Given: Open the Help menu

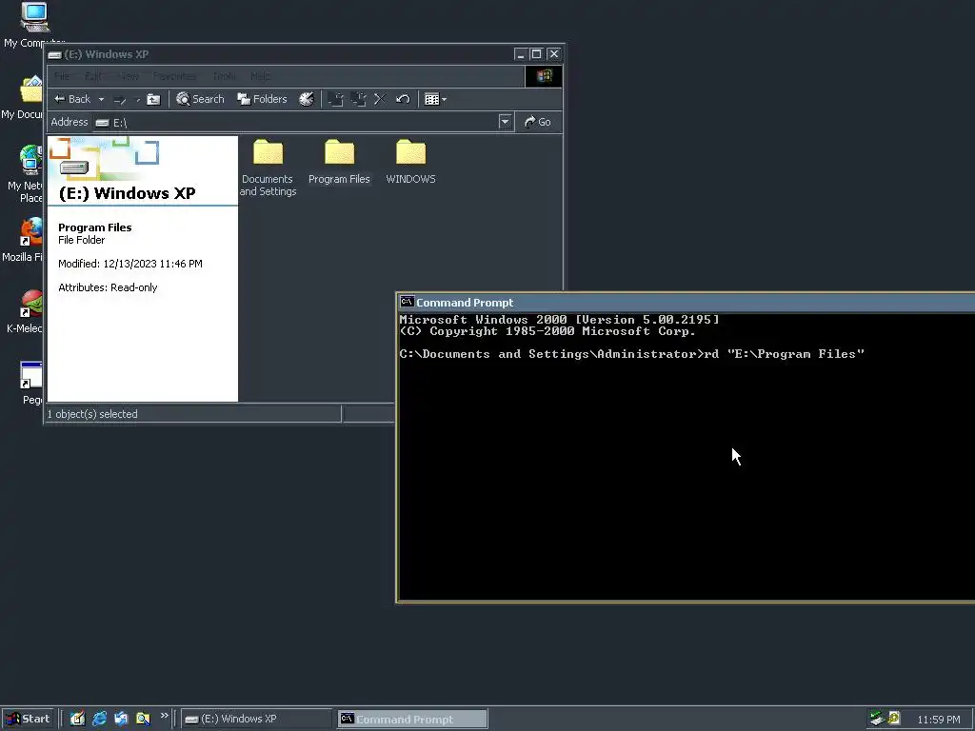Looking at the screenshot, I should click(x=261, y=76).
